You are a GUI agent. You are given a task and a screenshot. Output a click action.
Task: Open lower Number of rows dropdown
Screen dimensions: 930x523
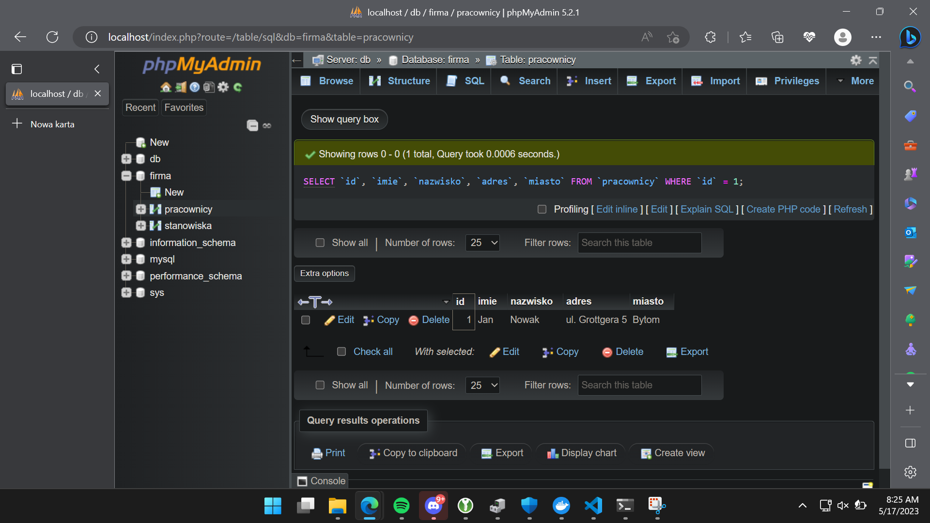point(482,385)
